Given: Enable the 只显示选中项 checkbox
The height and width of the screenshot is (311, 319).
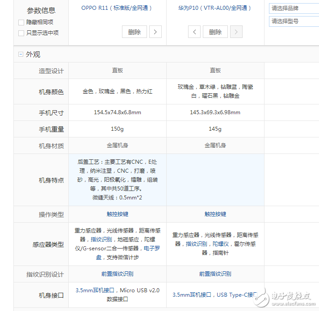Looking at the screenshot, I should 21,33.
